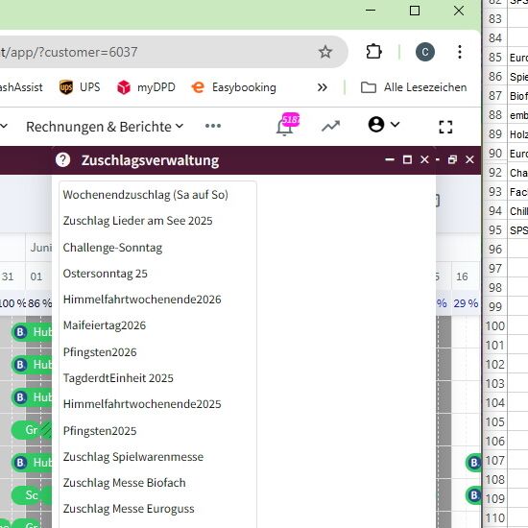Viewport: 528px width, 528px height.
Task: Bookmark this page with the star icon
Action: 325,52
